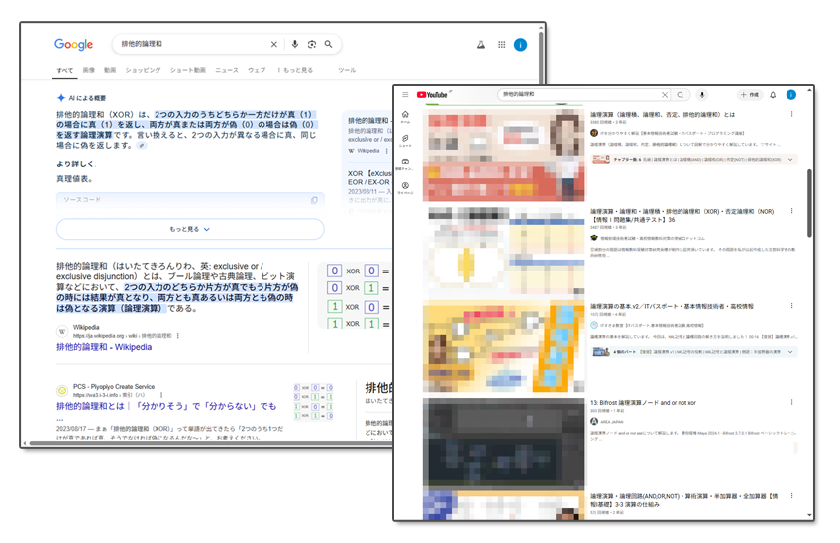Viewport: 840px width, 543px height.
Task: Expand chapters list of the first YouTube video
Action: 790,160
